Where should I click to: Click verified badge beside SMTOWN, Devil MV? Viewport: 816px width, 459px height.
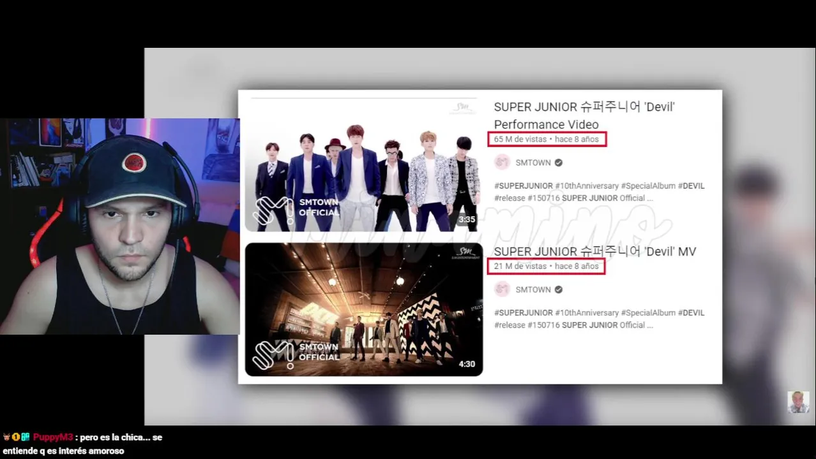tap(559, 289)
